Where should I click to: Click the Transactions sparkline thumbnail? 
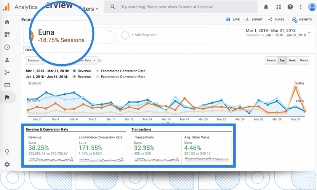point(157,159)
